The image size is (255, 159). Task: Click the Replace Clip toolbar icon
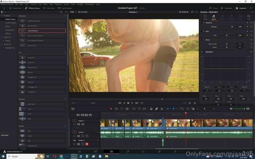(x=144, y=109)
